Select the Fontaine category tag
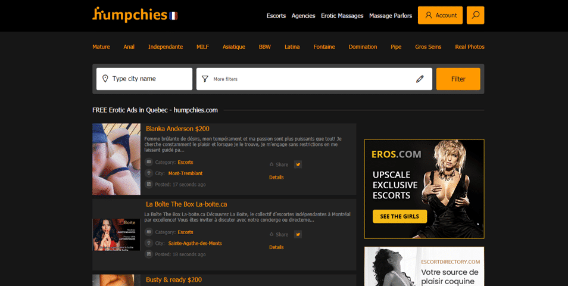 click(x=324, y=46)
